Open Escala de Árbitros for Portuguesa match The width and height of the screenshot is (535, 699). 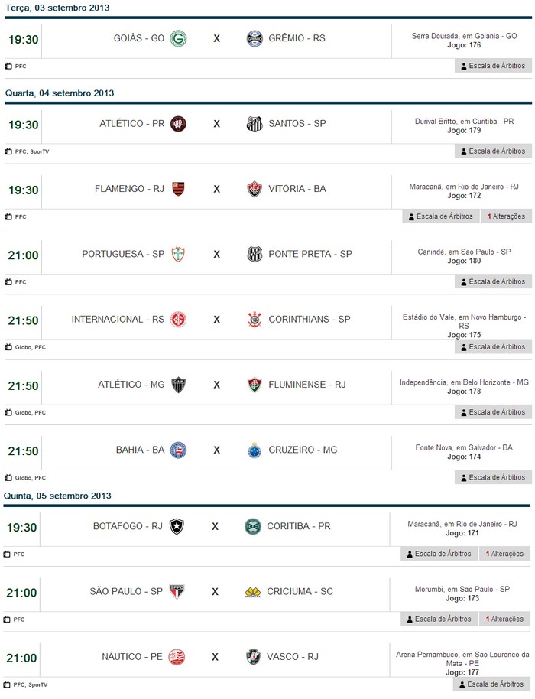click(493, 281)
